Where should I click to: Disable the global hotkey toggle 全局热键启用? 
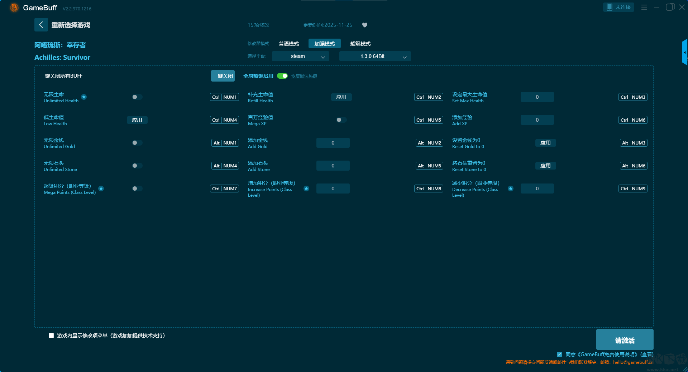point(282,76)
